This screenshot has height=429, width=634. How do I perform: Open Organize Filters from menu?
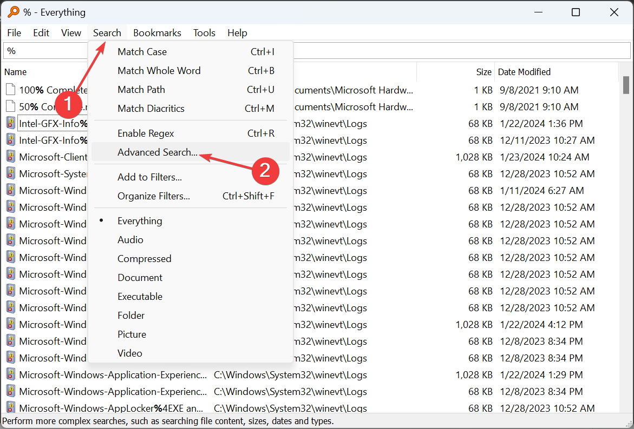click(153, 196)
